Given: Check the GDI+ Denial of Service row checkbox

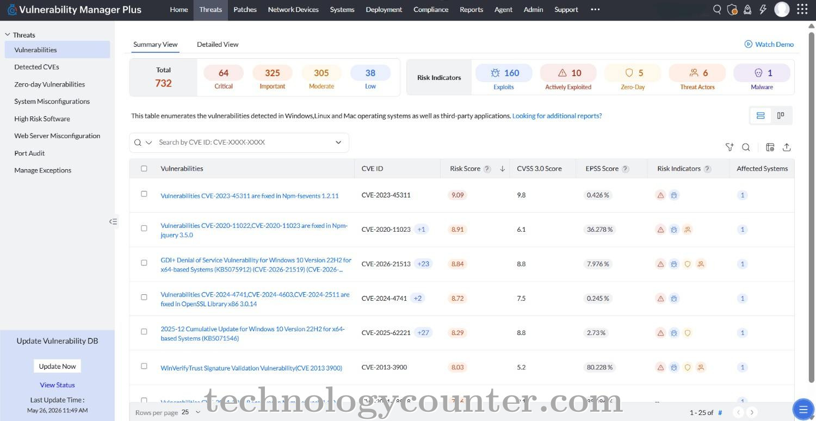Looking at the screenshot, I should [144, 263].
